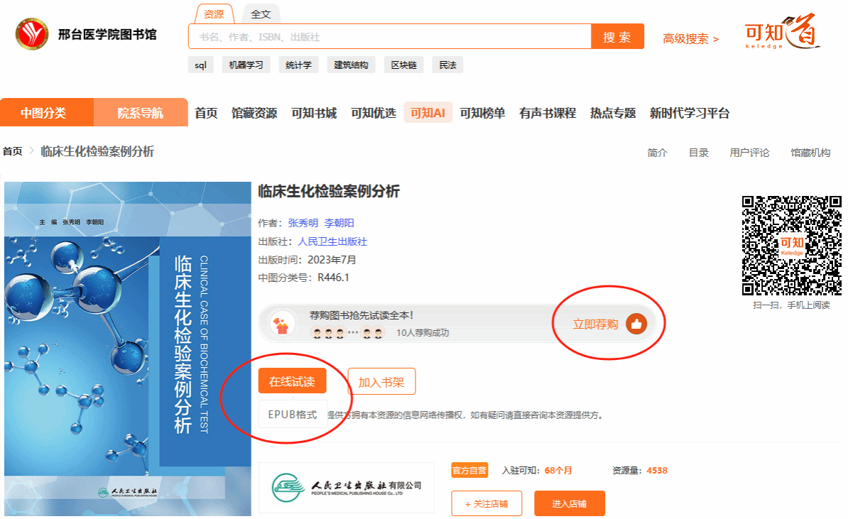Open publisher link 人民卫生出版社
848x519 pixels.
(x=332, y=241)
